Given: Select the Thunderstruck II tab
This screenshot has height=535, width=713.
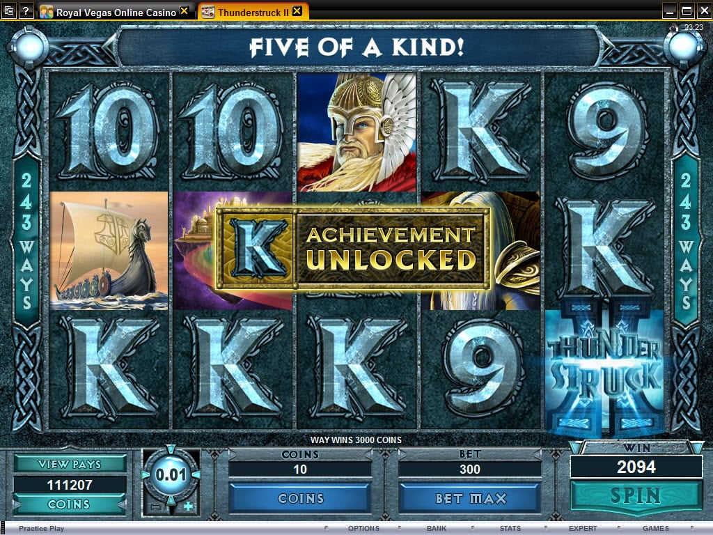Looking at the screenshot, I should (253, 12).
